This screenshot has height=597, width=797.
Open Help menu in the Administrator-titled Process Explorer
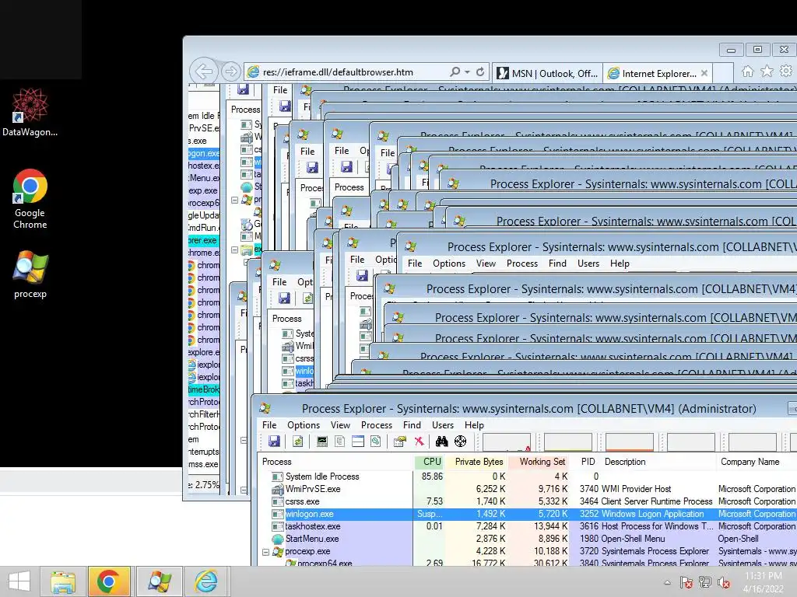(474, 425)
